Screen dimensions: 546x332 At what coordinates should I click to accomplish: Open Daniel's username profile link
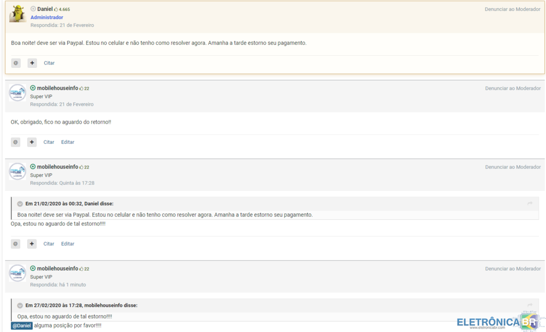point(45,9)
